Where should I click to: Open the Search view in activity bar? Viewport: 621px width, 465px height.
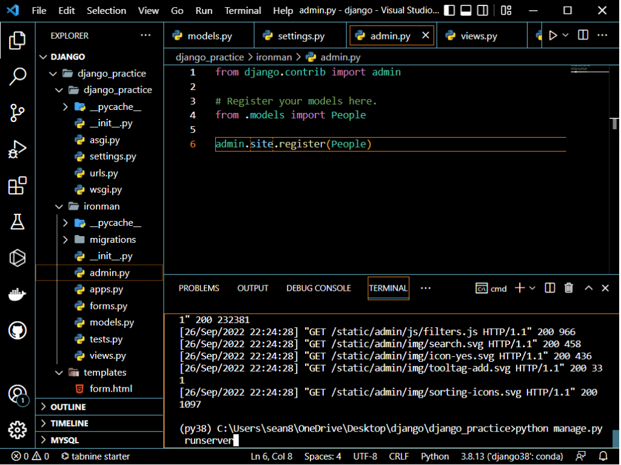[18, 76]
